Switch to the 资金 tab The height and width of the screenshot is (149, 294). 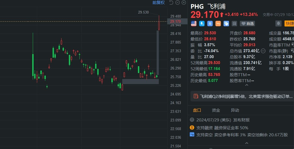coord(216,110)
